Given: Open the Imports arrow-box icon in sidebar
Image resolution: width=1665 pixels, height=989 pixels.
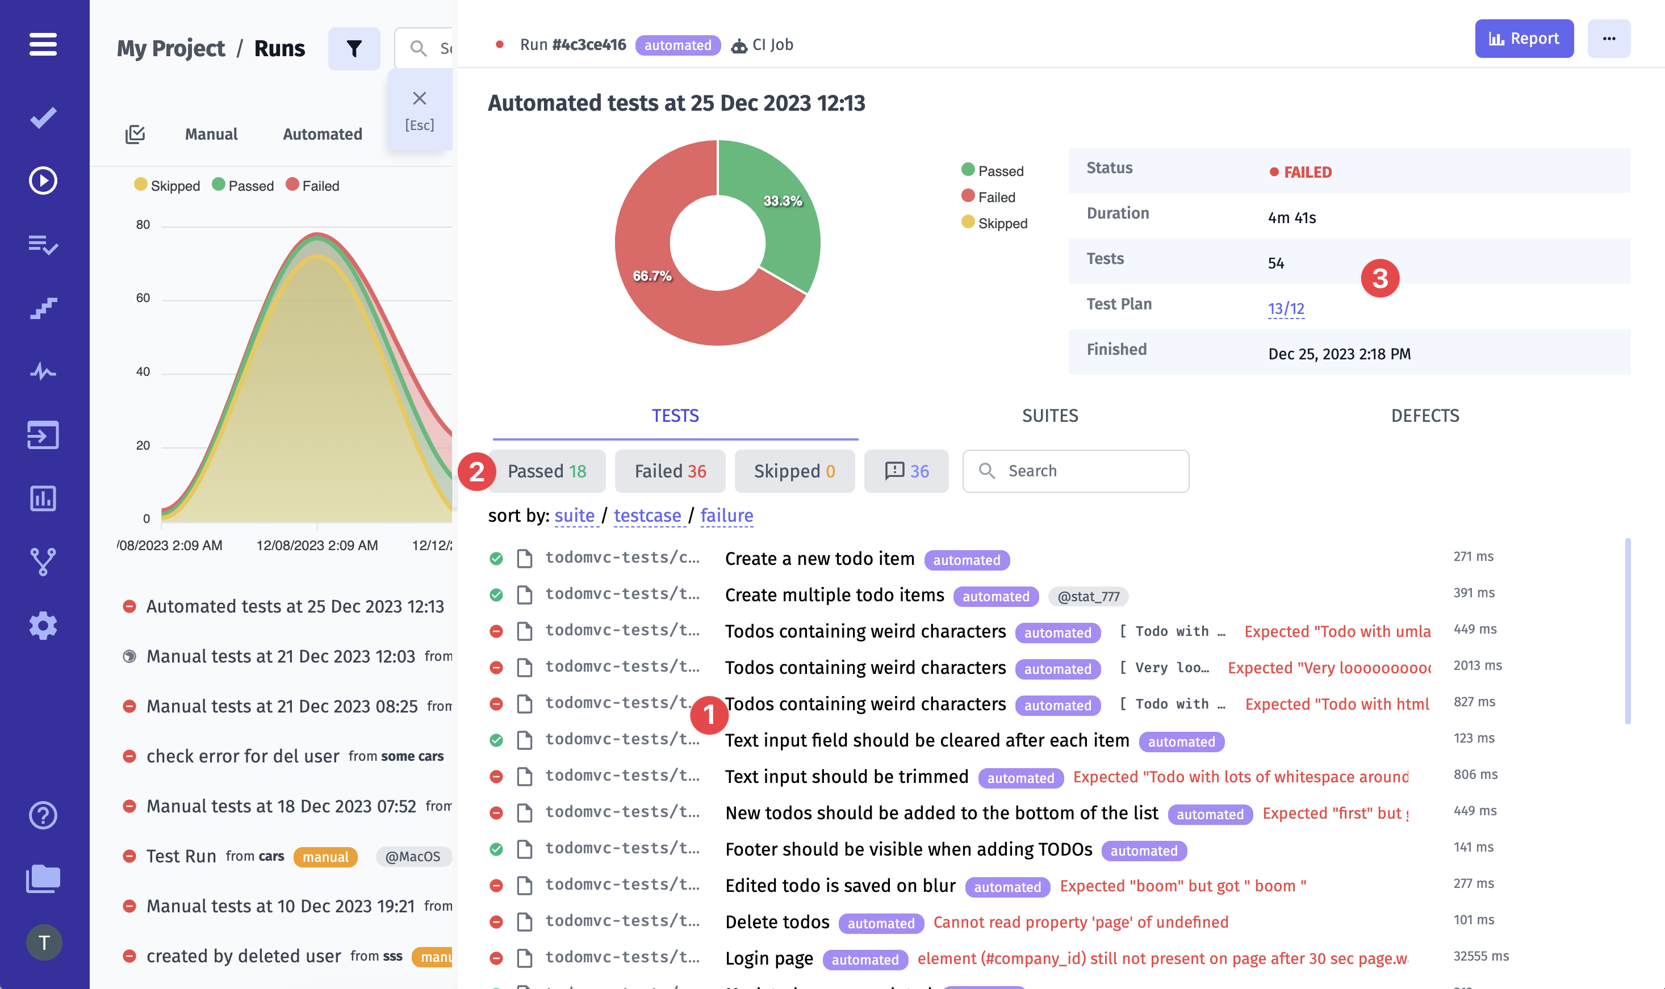Looking at the screenshot, I should (43, 435).
